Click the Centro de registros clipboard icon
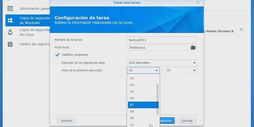 [x=10, y=44]
